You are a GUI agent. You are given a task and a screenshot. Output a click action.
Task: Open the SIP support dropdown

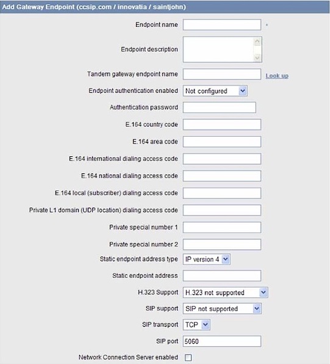(222, 308)
